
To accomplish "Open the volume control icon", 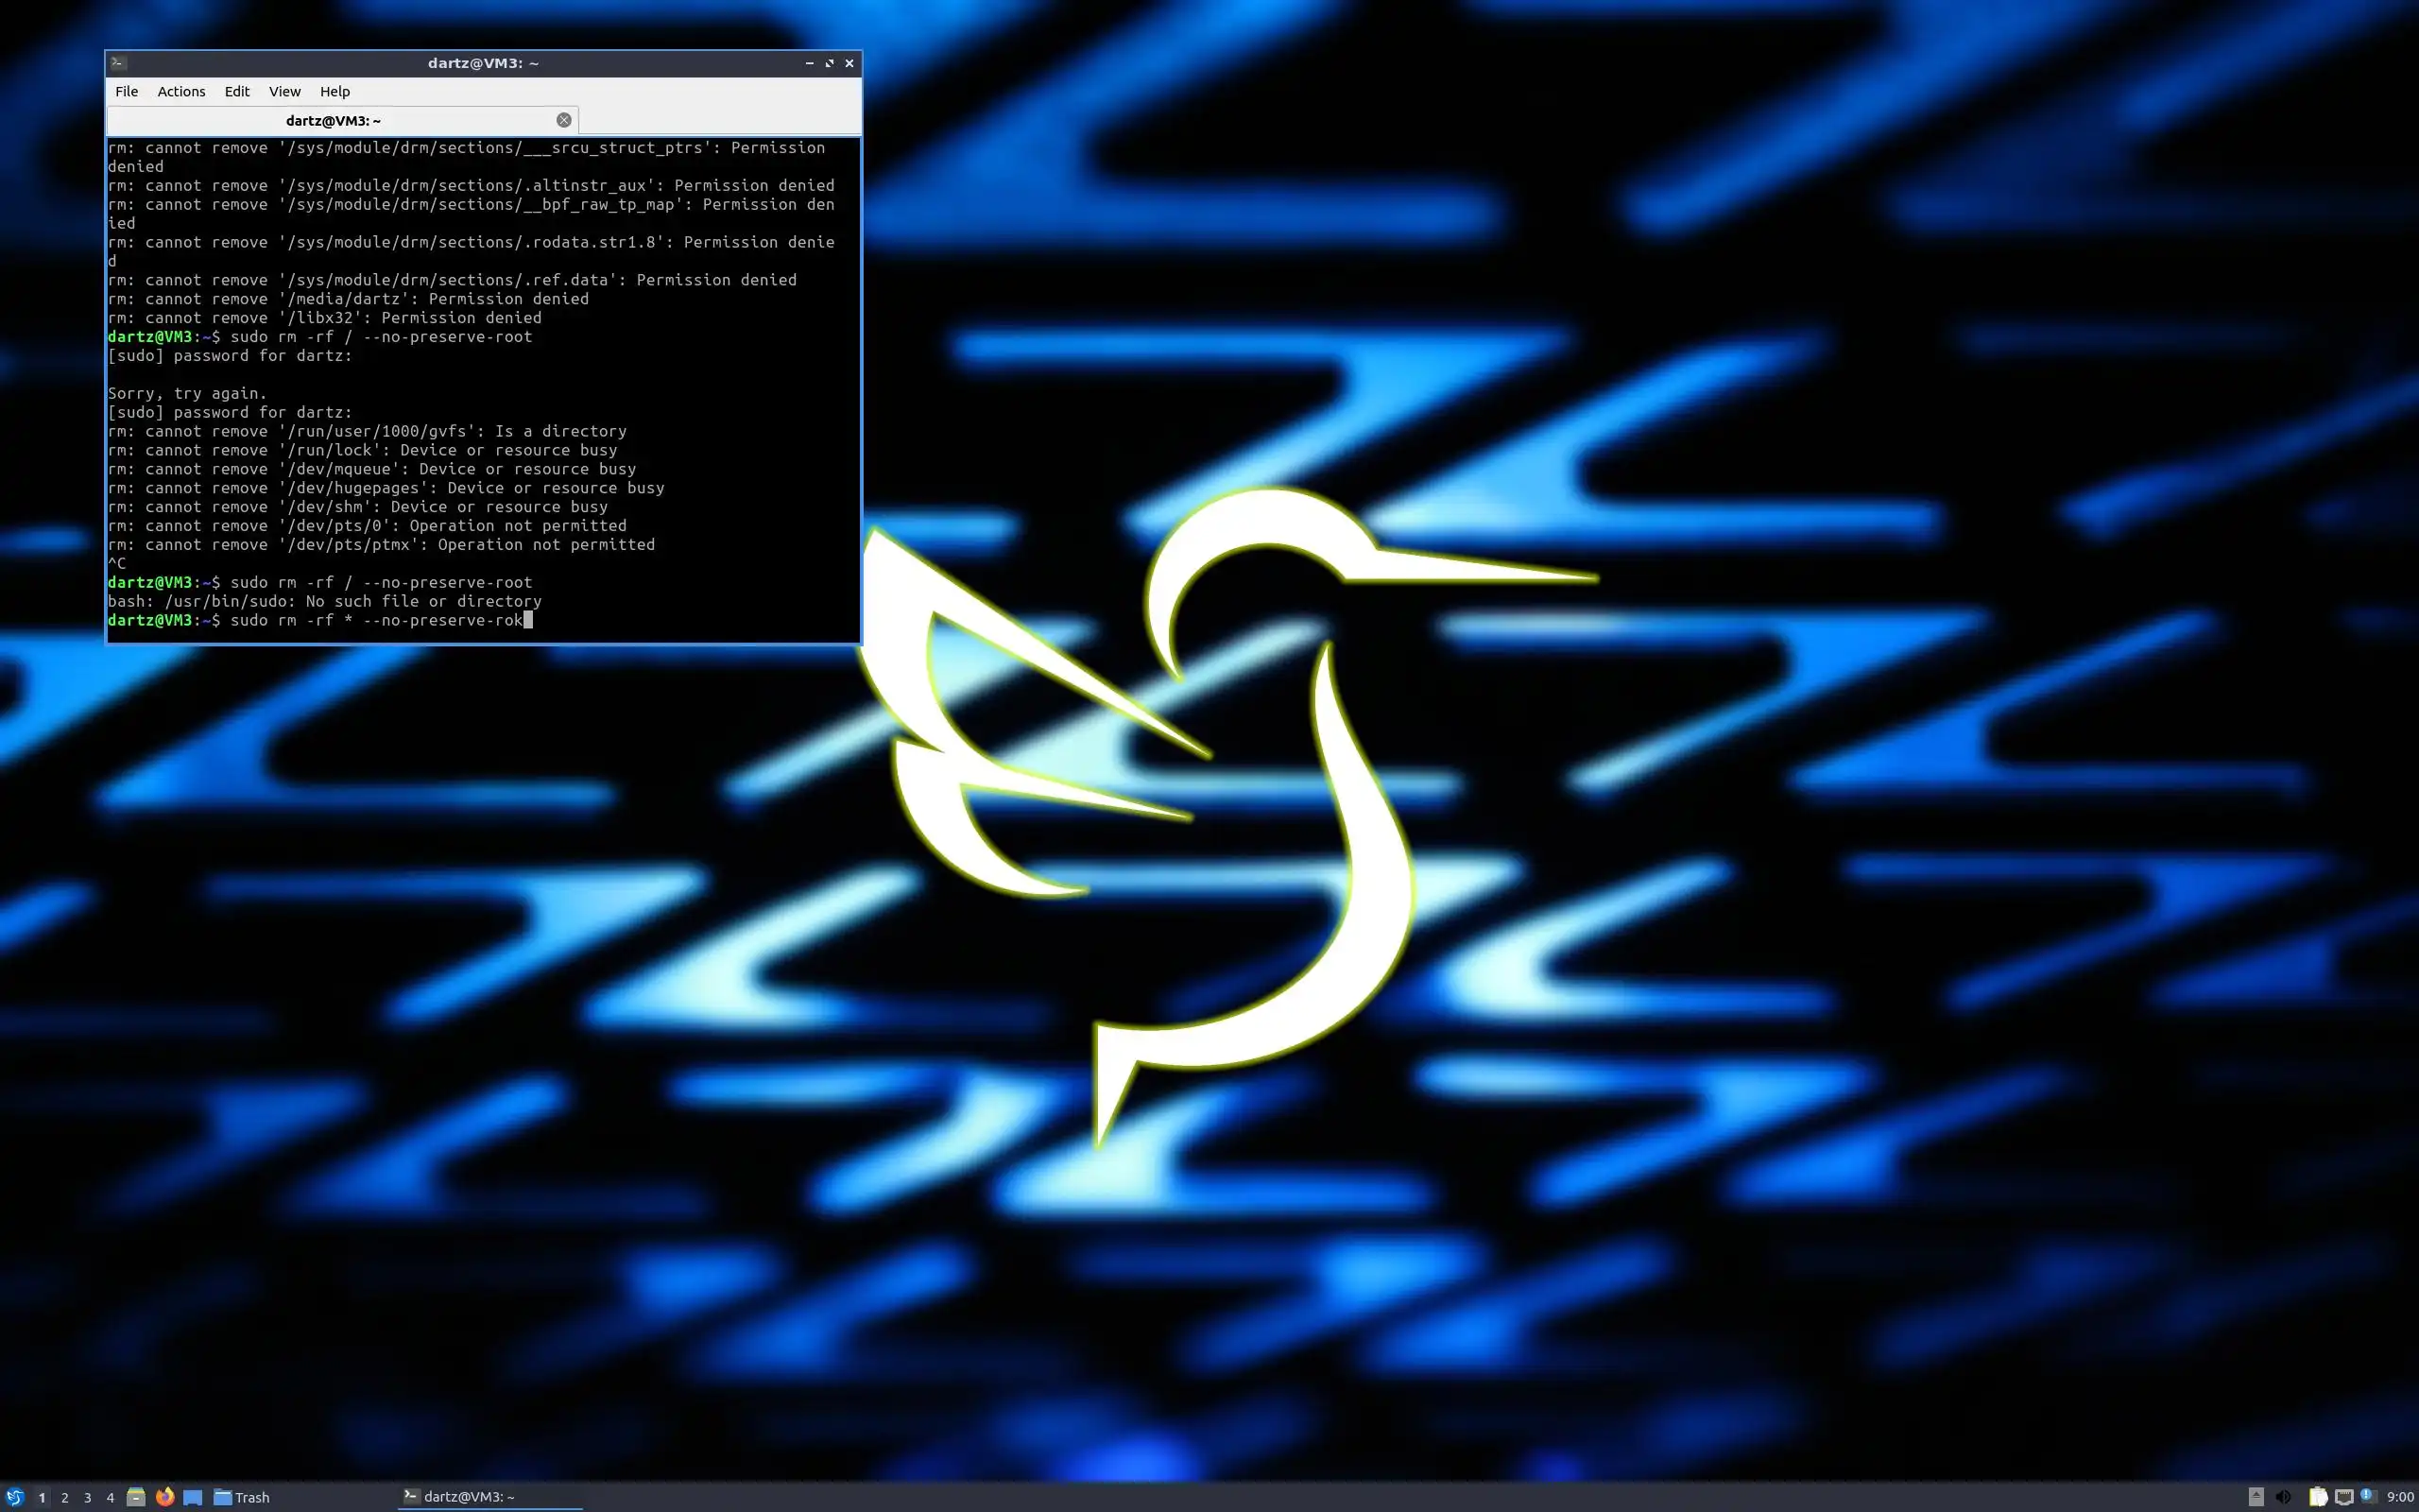I will tap(2283, 1497).
